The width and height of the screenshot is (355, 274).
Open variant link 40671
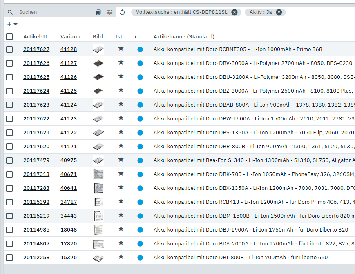(x=69, y=174)
